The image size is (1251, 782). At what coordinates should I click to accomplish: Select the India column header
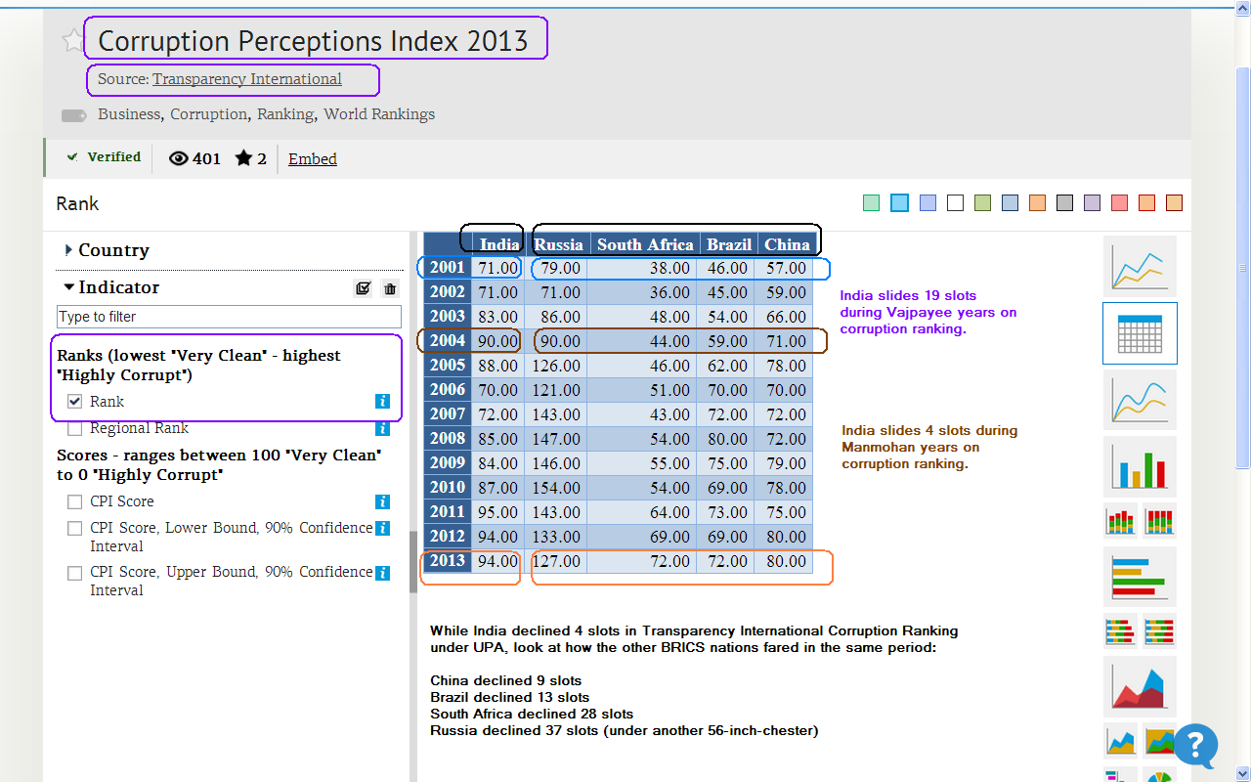pyautogui.click(x=499, y=244)
